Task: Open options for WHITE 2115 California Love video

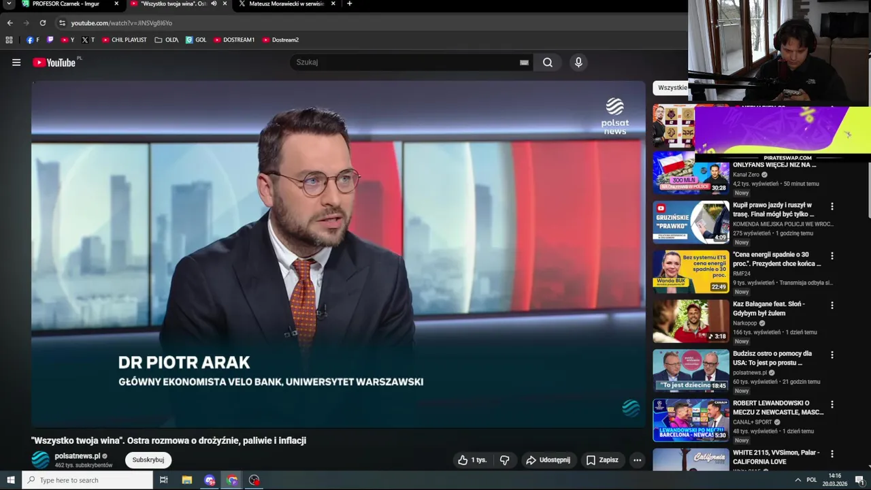Action: (832, 455)
